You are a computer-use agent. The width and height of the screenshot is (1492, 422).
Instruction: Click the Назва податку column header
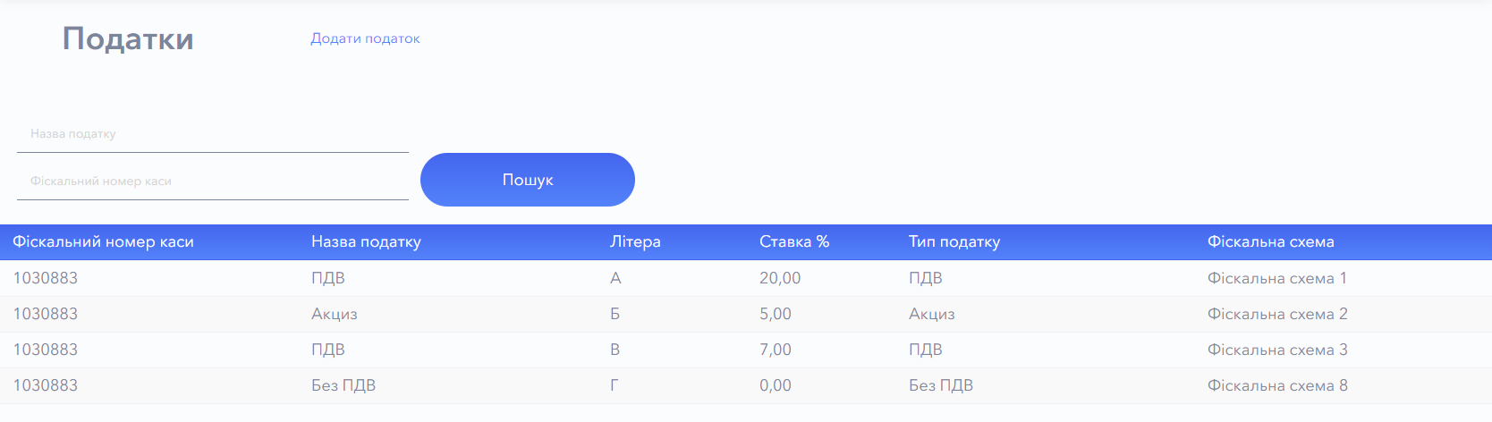coord(366,242)
